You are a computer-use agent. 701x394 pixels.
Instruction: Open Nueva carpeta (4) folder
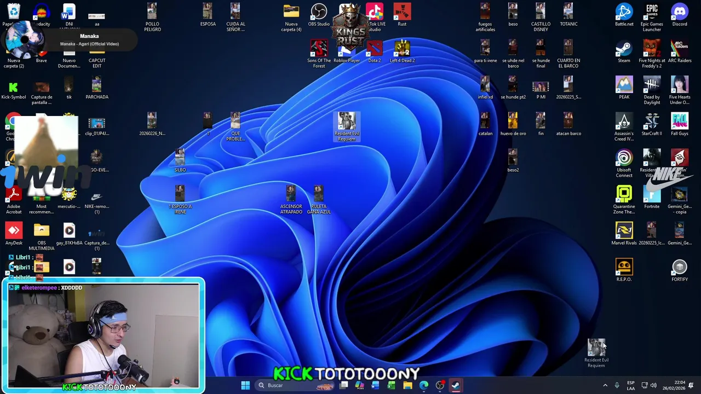pyautogui.click(x=291, y=18)
